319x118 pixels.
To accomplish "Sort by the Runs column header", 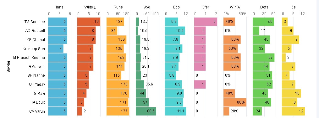I will (x=118, y=7).
